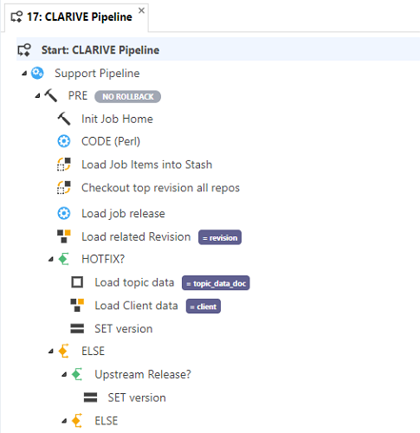Select CODE (Perl) row

pos(111,141)
